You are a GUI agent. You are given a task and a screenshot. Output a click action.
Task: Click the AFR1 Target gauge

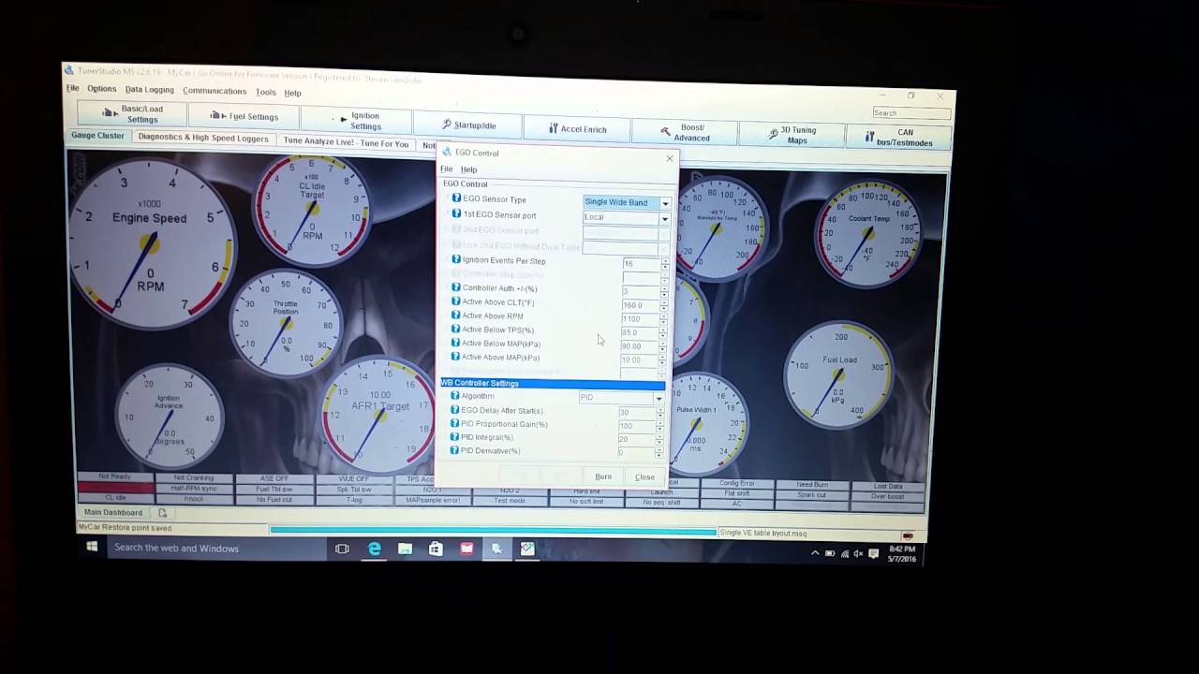pyautogui.click(x=379, y=414)
